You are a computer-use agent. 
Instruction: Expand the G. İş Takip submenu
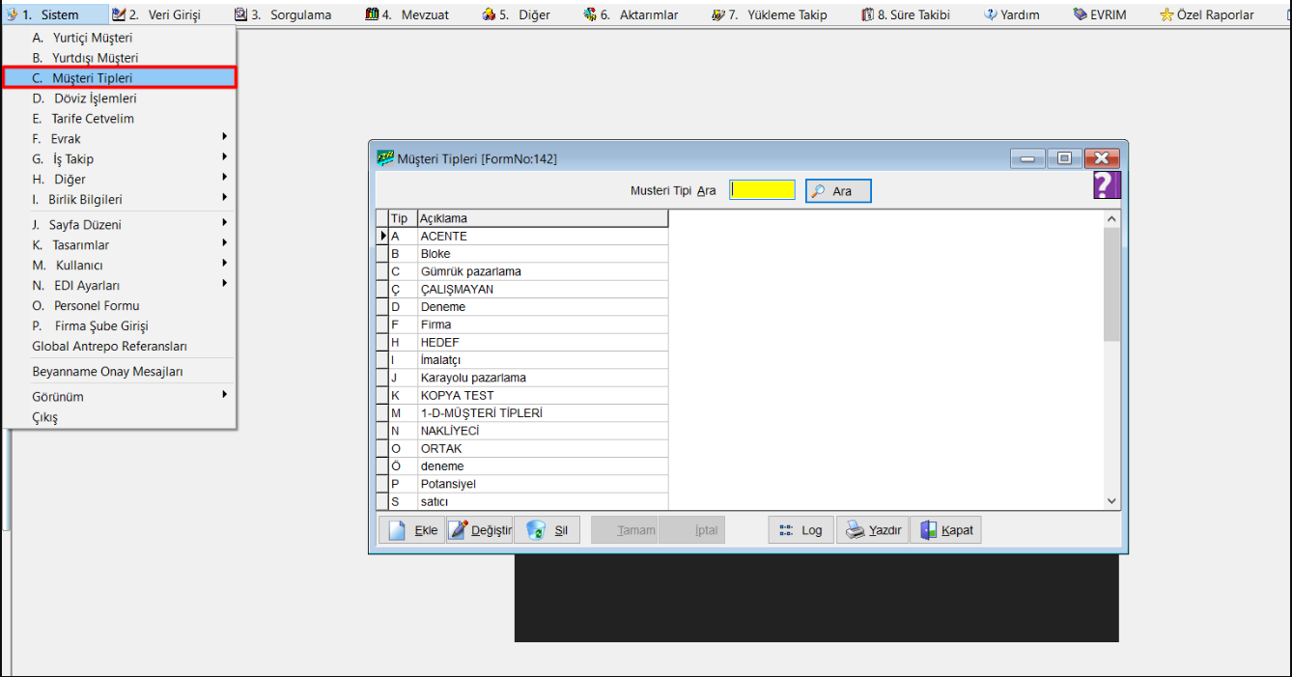[x=120, y=159]
